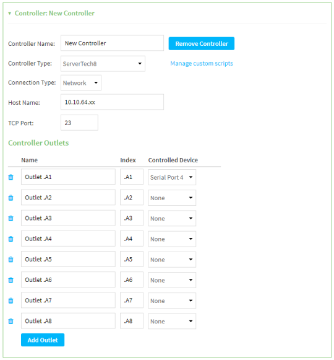Click the Connection Type: label
The image size is (334, 360).
pyautogui.click(x=32, y=82)
